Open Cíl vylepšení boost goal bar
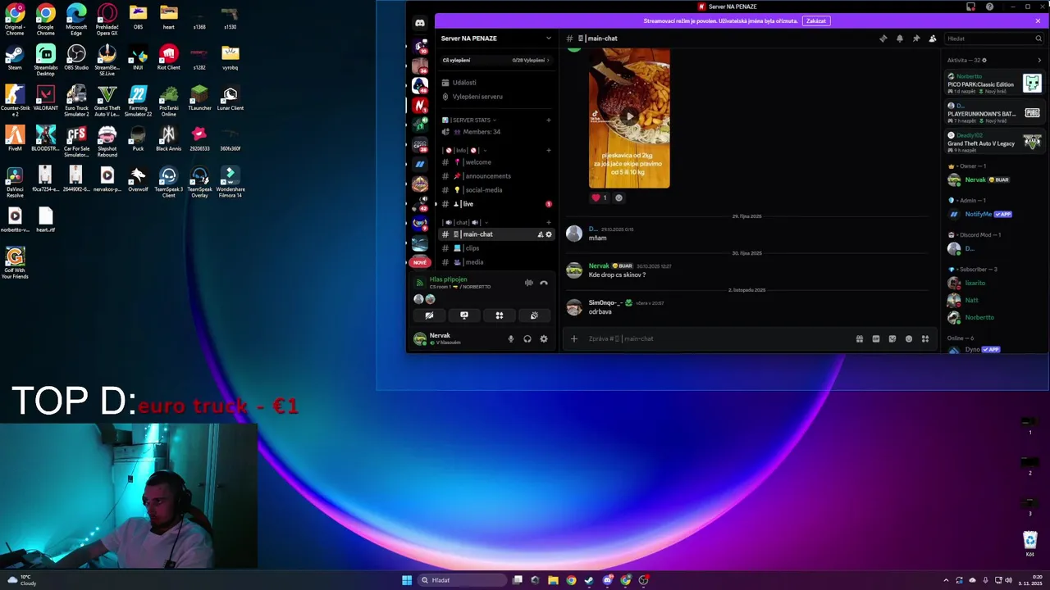This screenshot has height=590, width=1050. (496, 61)
